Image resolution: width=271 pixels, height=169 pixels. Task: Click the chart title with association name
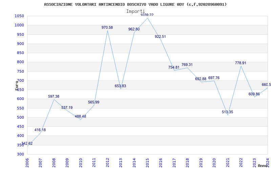click(x=135, y=4)
